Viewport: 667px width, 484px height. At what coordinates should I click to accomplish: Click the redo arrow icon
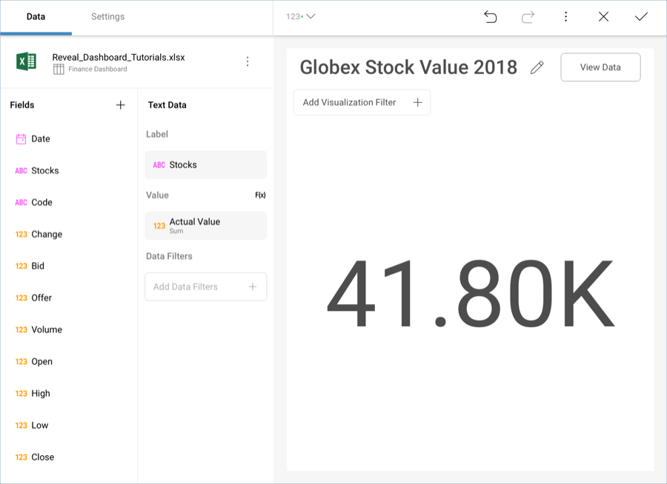pos(528,16)
